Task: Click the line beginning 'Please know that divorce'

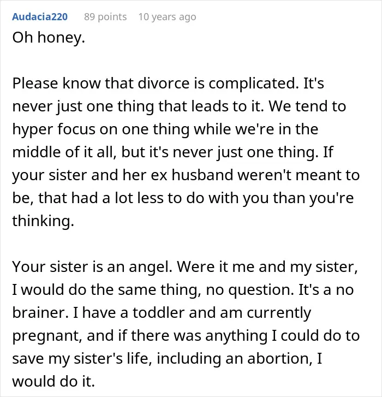Action: tap(168, 84)
